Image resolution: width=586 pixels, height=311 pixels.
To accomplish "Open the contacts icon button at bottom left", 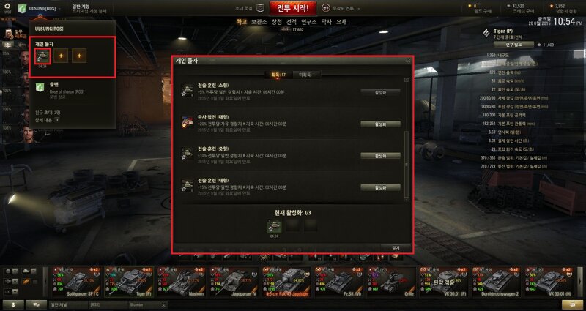I will pyautogui.click(x=13, y=304).
